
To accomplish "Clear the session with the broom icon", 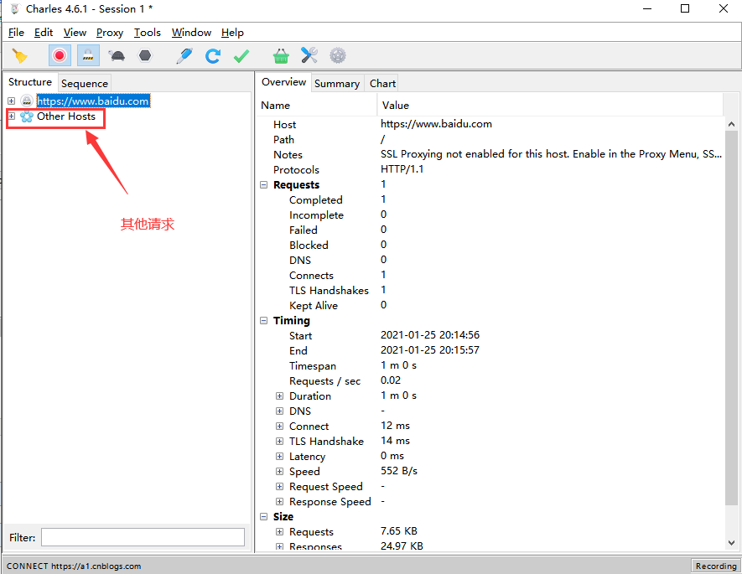I will [20, 56].
